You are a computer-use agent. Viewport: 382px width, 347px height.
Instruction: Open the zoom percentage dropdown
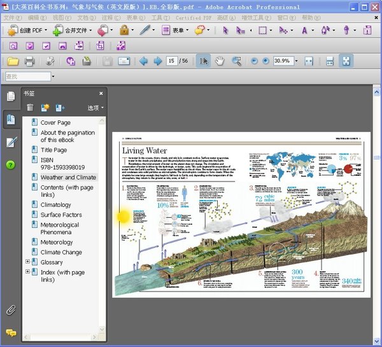[296, 61]
